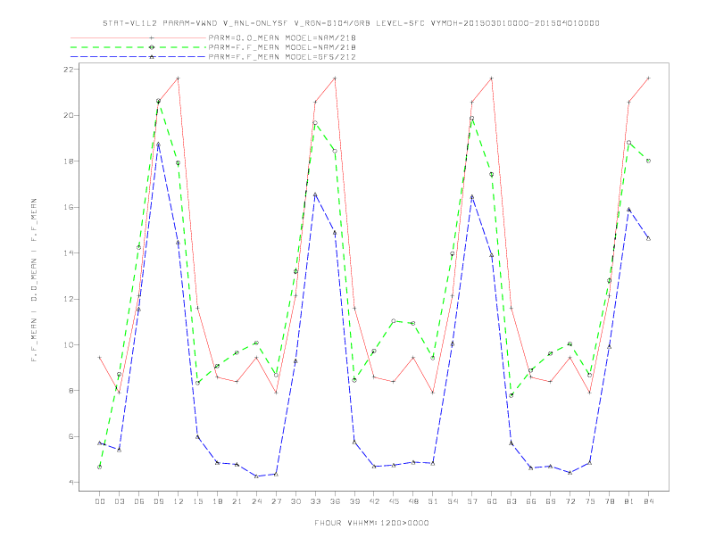
Task: Click x-axis forecast hour label 45
Action: pos(394,501)
